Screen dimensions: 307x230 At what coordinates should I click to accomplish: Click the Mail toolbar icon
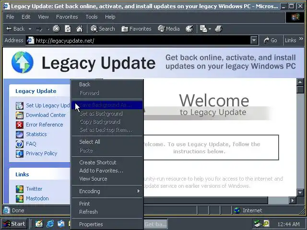click(x=203, y=29)
